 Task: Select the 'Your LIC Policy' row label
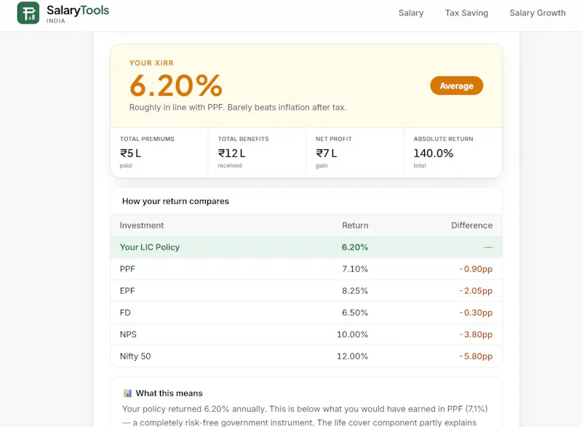coord(150,247)
